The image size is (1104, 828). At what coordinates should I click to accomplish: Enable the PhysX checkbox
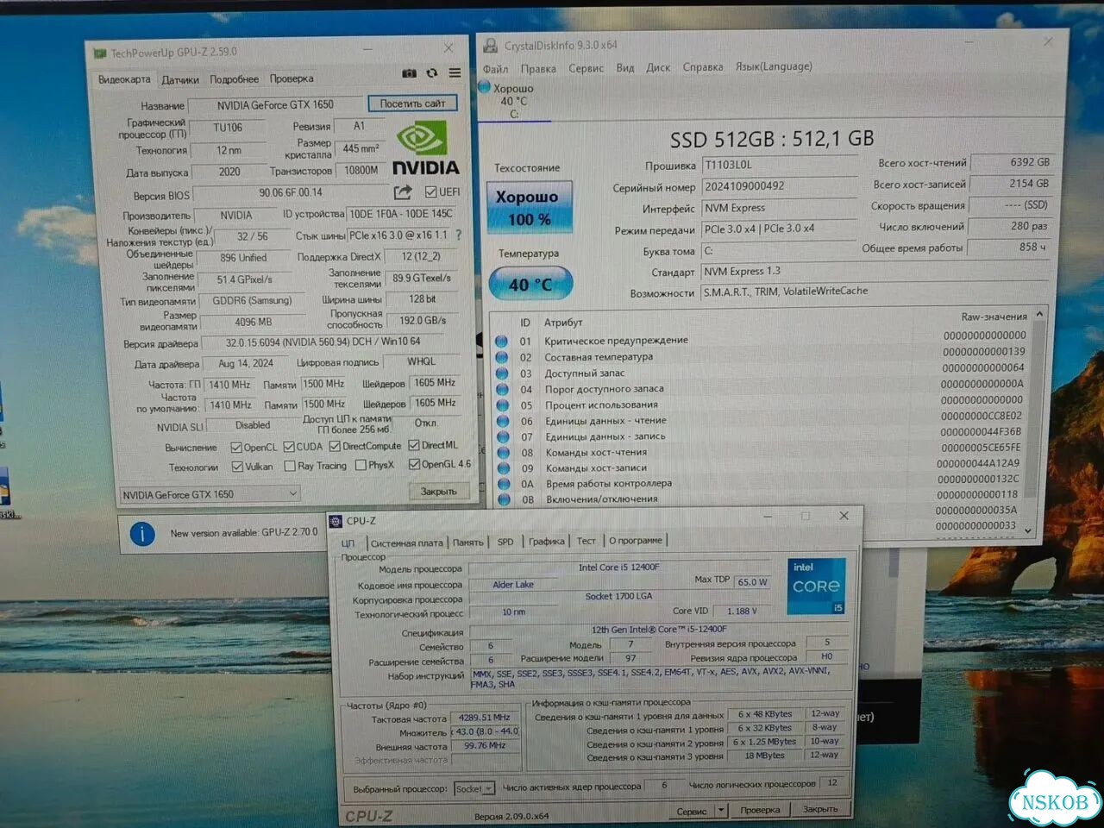point(361,465)
